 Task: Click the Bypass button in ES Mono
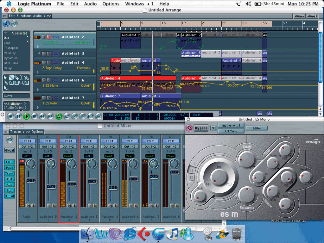tap(201, 128)
